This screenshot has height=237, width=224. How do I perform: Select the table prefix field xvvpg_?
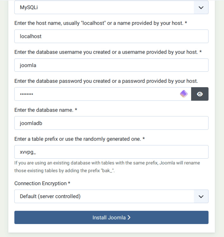[x=111, y=152]
